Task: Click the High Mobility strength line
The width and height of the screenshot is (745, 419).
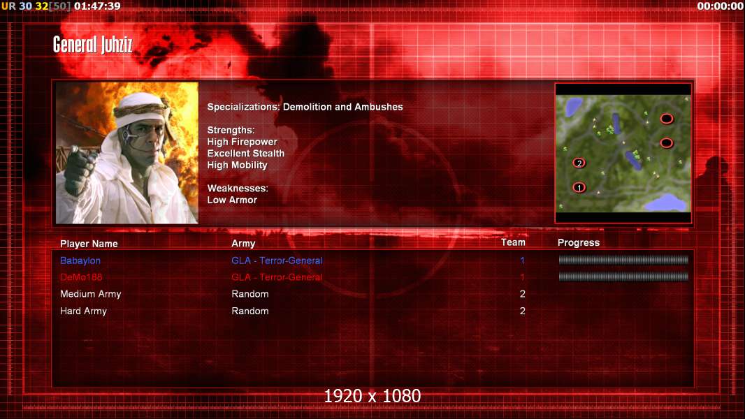Action: pyautogui.click(x=237, y=165)
